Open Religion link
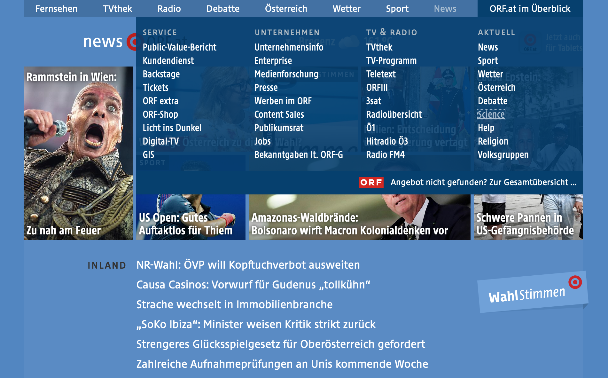This screenshot has width=608, height=378. (493, 141)
